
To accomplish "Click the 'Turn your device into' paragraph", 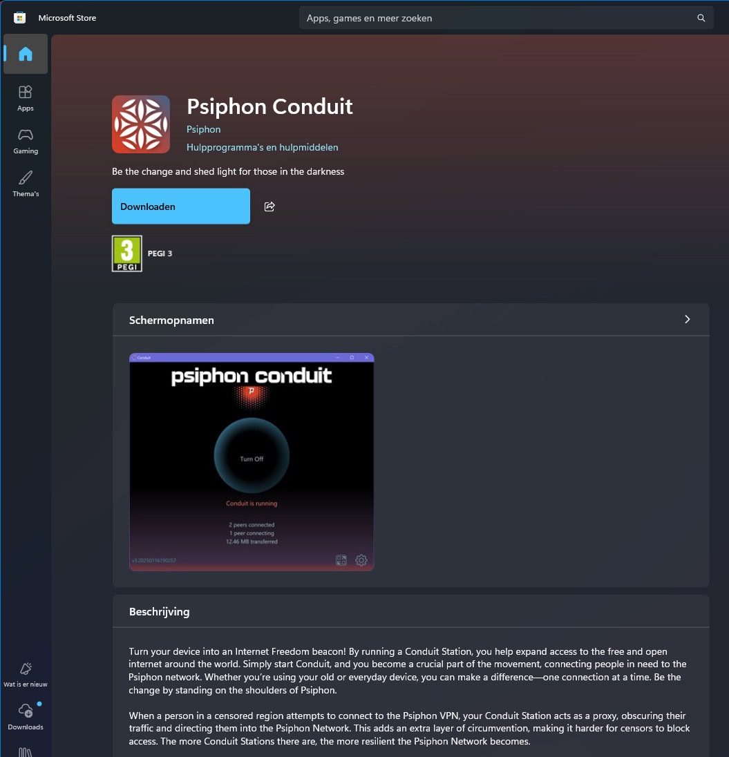I will (407, 671).
